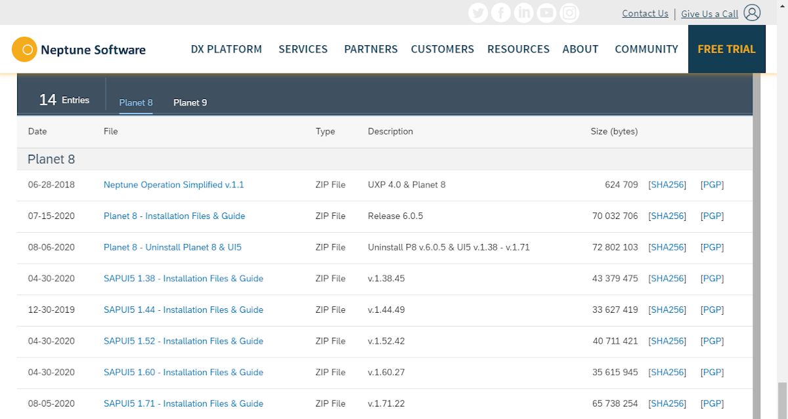Download Planet 8 Installation Files & Guide

(x=174, y=216)
